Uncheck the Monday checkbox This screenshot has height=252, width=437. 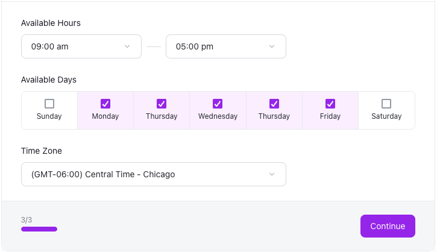pyautogui.click(x=105, y=104)
